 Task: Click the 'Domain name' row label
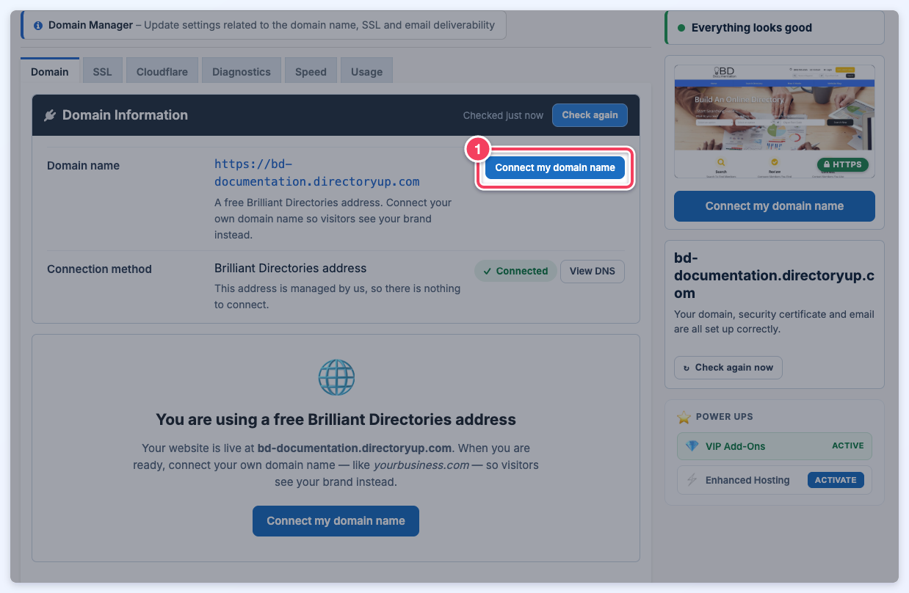click(83, 165)
